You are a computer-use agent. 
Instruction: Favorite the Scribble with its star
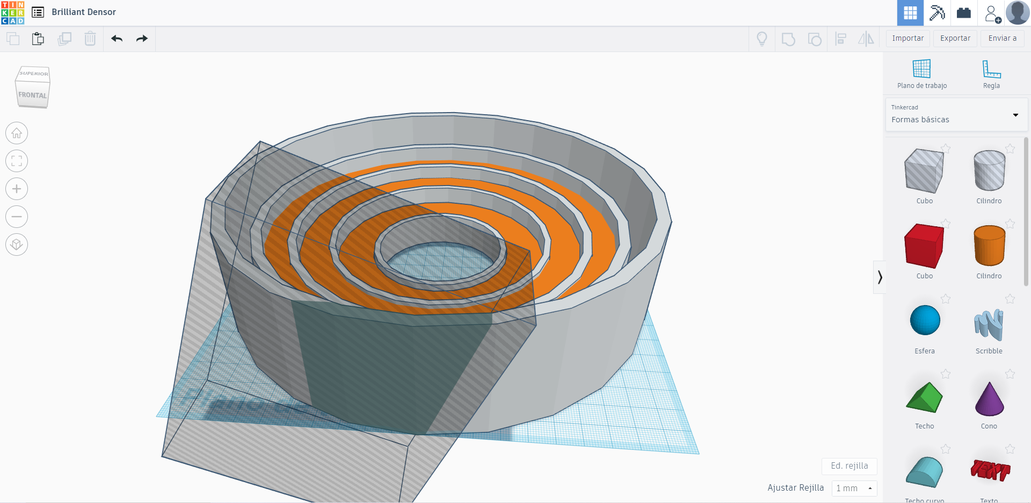click(1010, 299)
